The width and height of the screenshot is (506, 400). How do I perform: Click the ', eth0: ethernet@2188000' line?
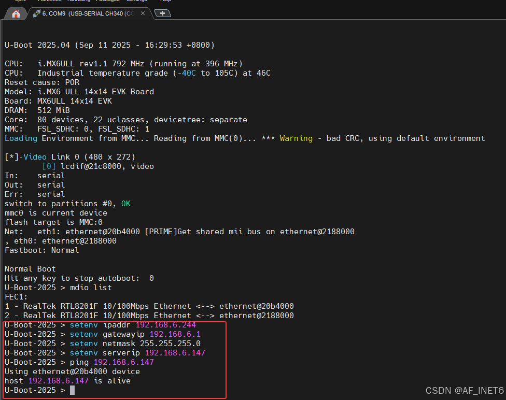[x=61, y=241]
